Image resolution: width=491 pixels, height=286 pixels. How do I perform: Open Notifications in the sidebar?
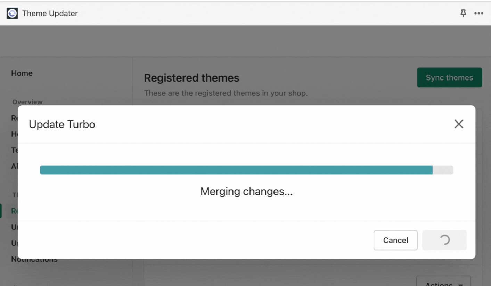pos(34,260)
